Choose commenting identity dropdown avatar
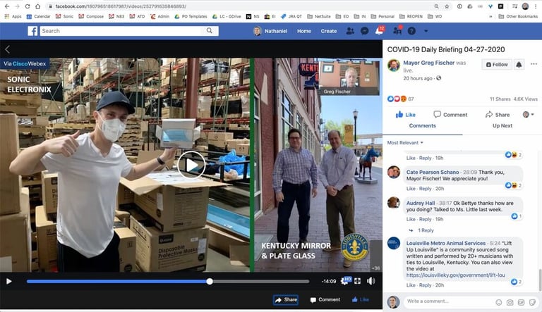This screenshot has width=542, height=312. (x=528, y=115)
